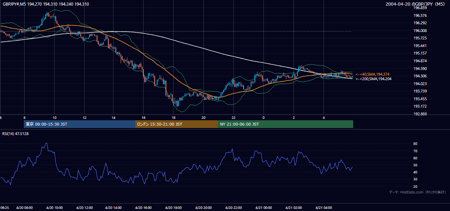
Task: Click the 192.888 price axis label
Action: (420, 114)
